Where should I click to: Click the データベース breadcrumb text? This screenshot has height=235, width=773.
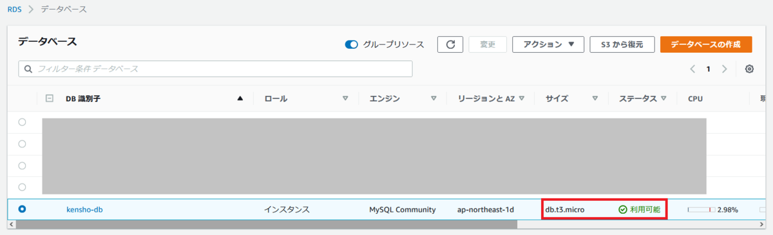click(64, 10)
